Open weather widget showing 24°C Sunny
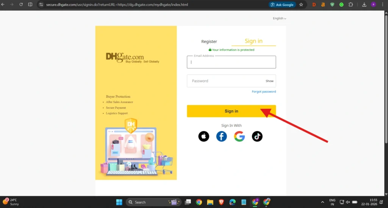This screenshot has width=388, height=208. coord(11,202)
